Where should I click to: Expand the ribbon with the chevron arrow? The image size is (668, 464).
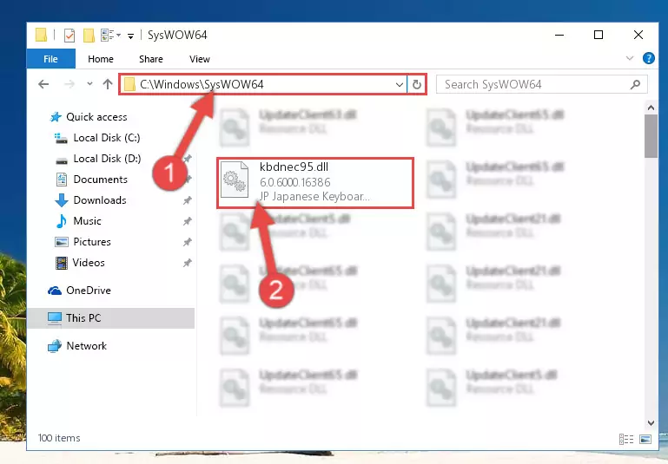(630, 58)
